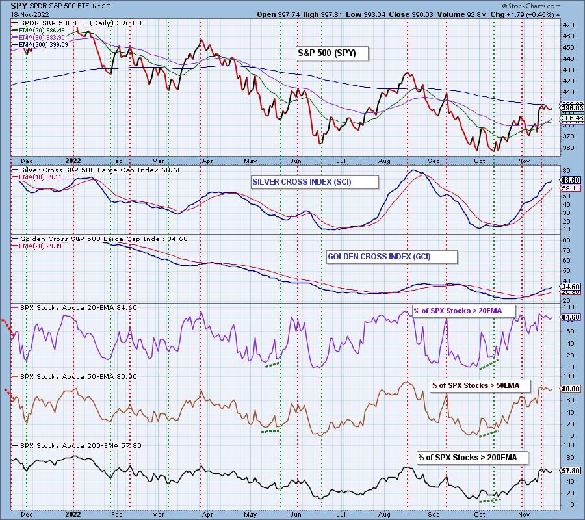Click the 34.60 value flag on right axis
This screenshot has height=520, width=585.
pyautogui.click(x=571, y=287)
